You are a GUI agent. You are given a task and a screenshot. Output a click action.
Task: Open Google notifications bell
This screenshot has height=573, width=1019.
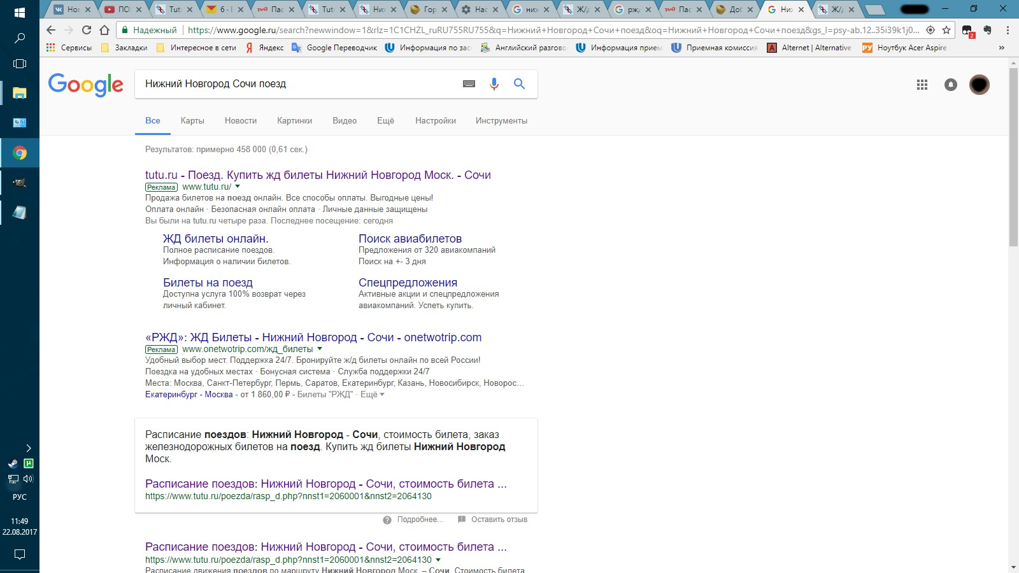point(951,85)
